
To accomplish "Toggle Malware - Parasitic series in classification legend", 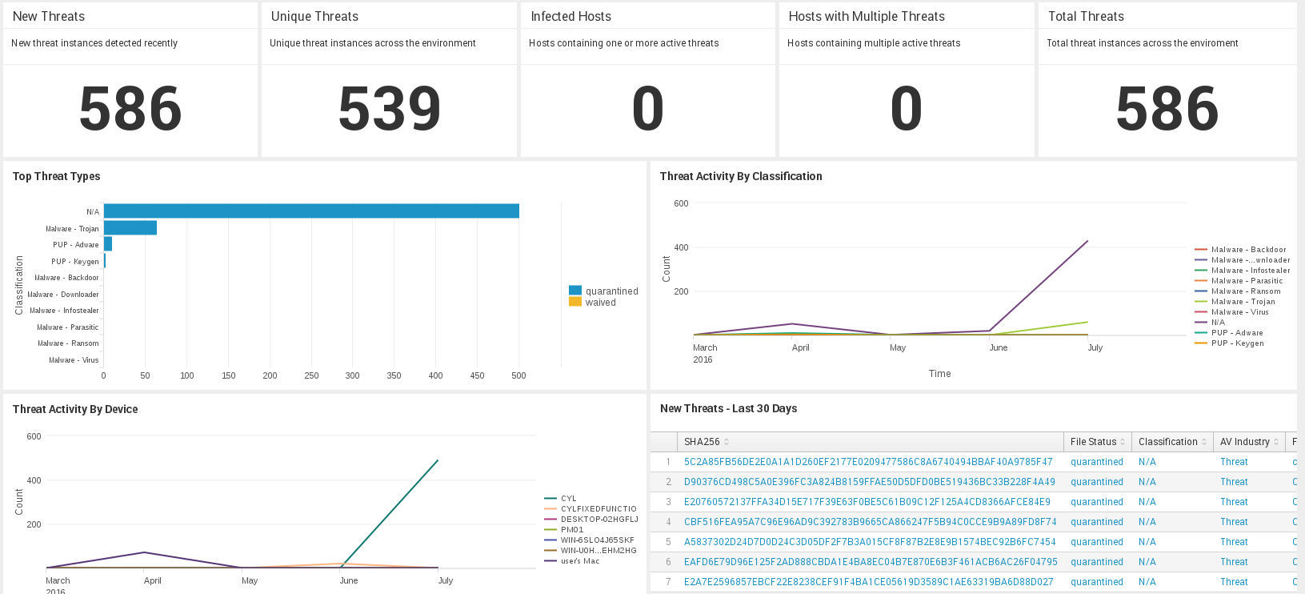I will click(1239, 281).
